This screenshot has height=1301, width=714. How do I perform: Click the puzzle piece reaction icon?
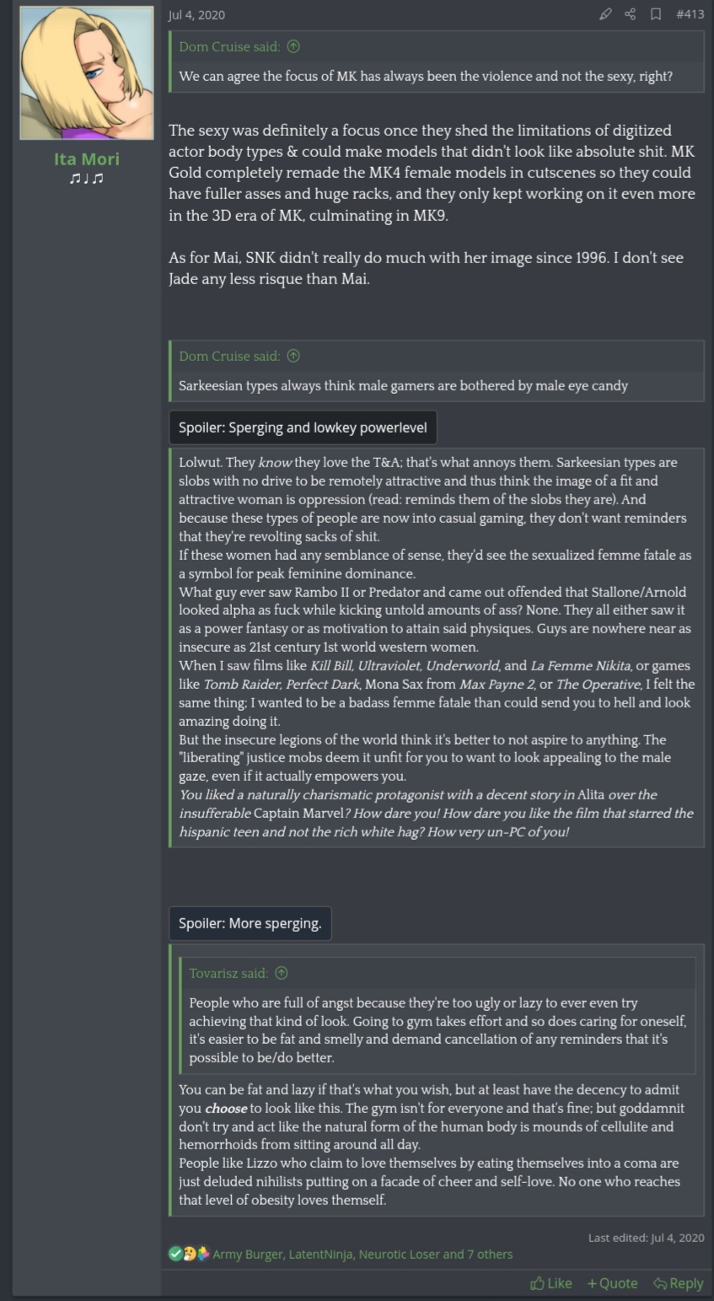[203, 1254]
